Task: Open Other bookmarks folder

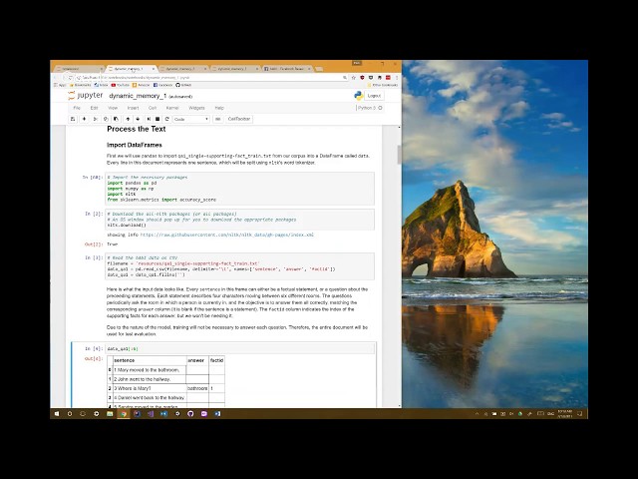Action: pyautogui.click(x=383, y=85)
